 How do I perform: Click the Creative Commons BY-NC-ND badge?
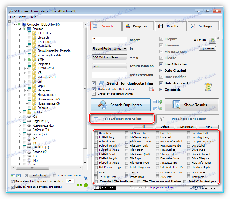[105, 188]
